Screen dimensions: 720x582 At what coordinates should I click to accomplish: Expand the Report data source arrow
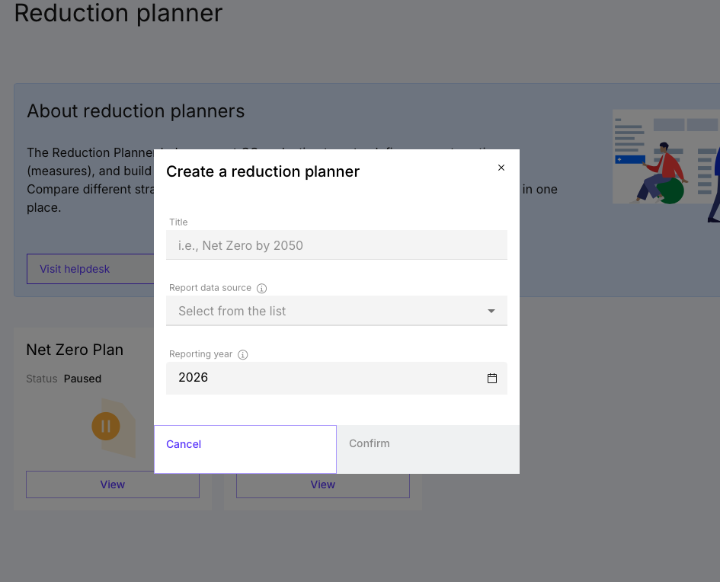pyautogui.click(x=491, y=312)
